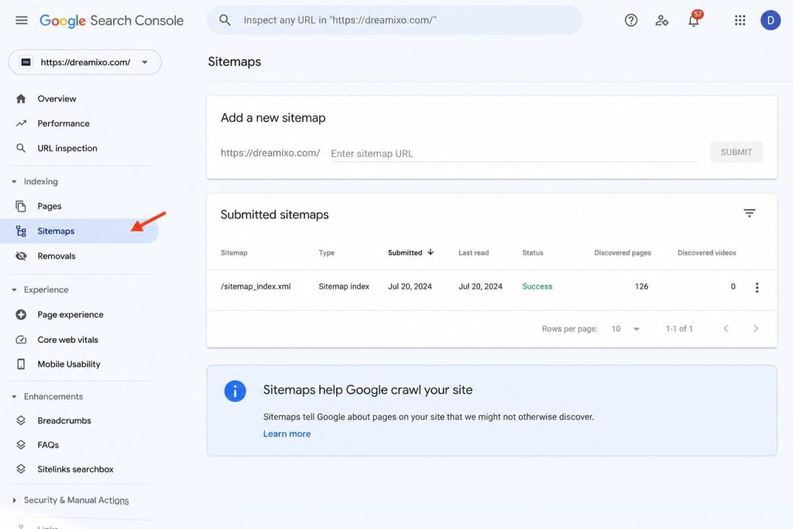Open Sitelinks searchbox report

pyautogui.click(x=75, y=469)
